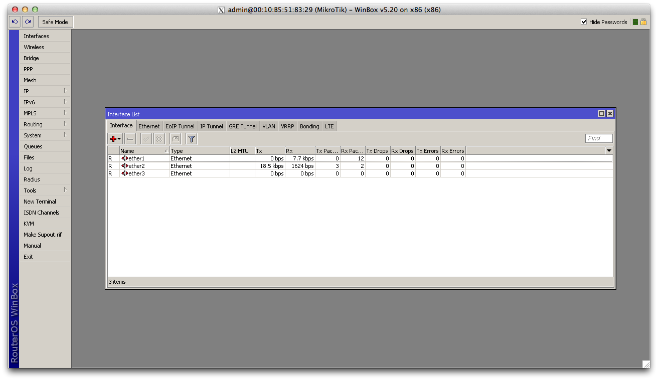Sort by the Type column header
This screenshot has width=658, height=380.
(x=200, y=151)
